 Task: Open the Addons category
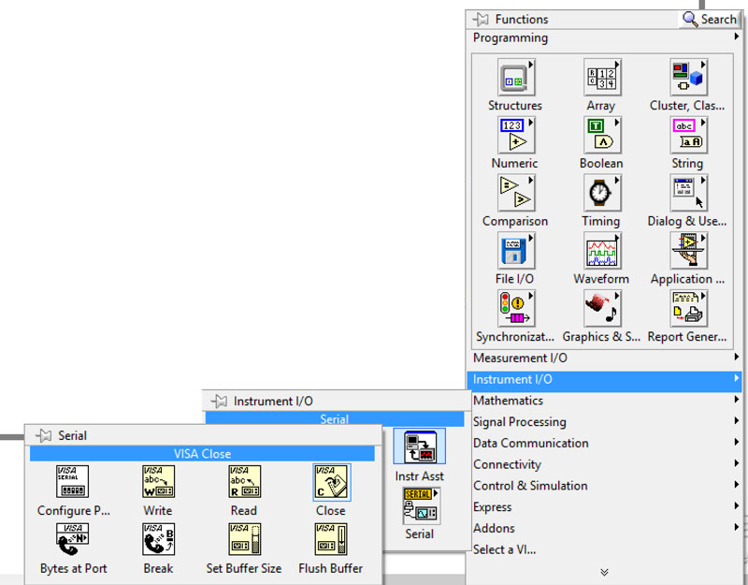(604, 528)
